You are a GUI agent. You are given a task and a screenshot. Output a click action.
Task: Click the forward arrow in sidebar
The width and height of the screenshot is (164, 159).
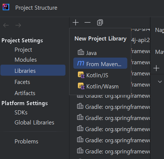click(x=18, y=25)
